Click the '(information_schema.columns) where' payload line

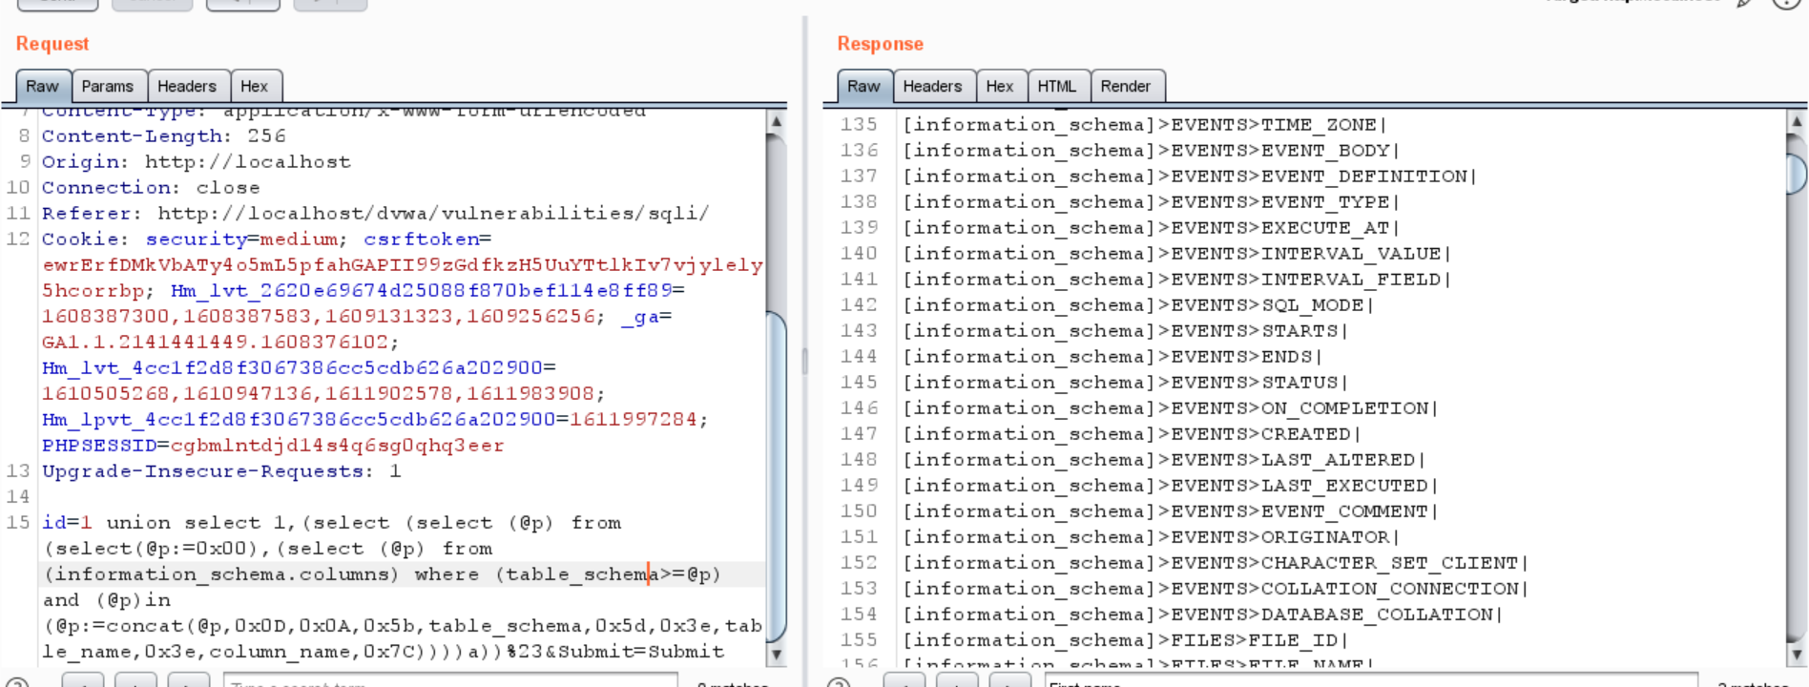pos(382,574)
